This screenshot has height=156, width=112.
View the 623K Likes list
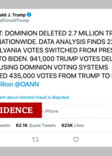pyautogui.click(x=73, y=125)
